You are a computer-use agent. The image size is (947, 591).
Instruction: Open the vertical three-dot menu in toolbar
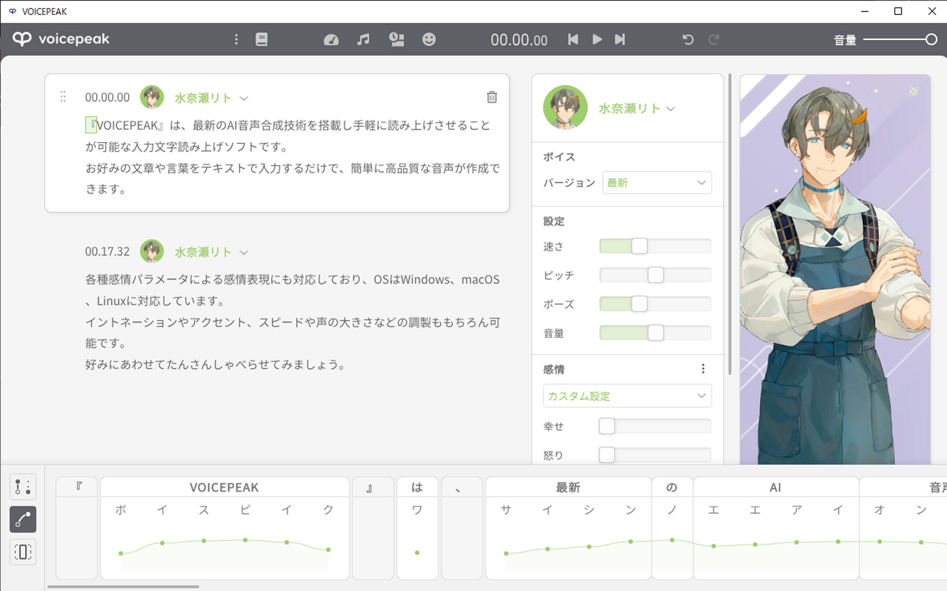(237, 39)
